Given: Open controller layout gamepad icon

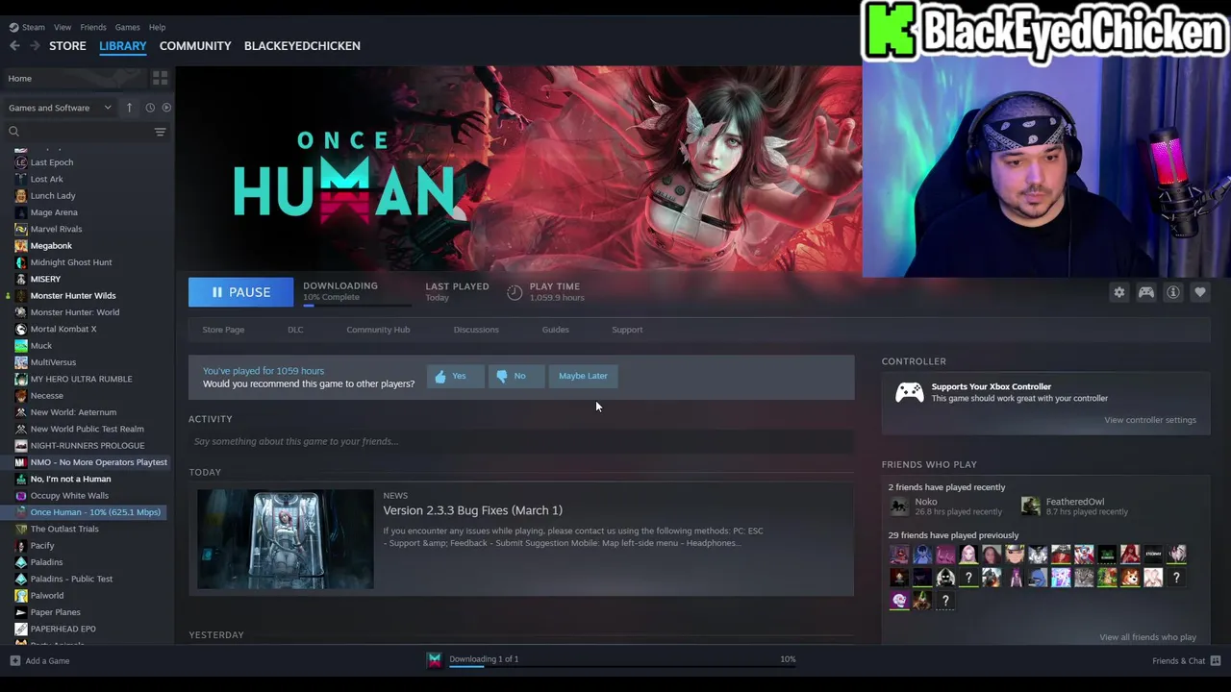Looking at the screenshot, I should [1145, 292].
